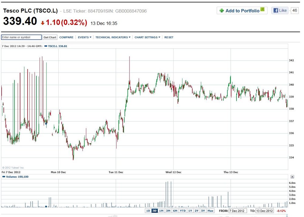Click the 3.0m volume axis label
This screenshot has height=217, width=304.
pos(292,195)
